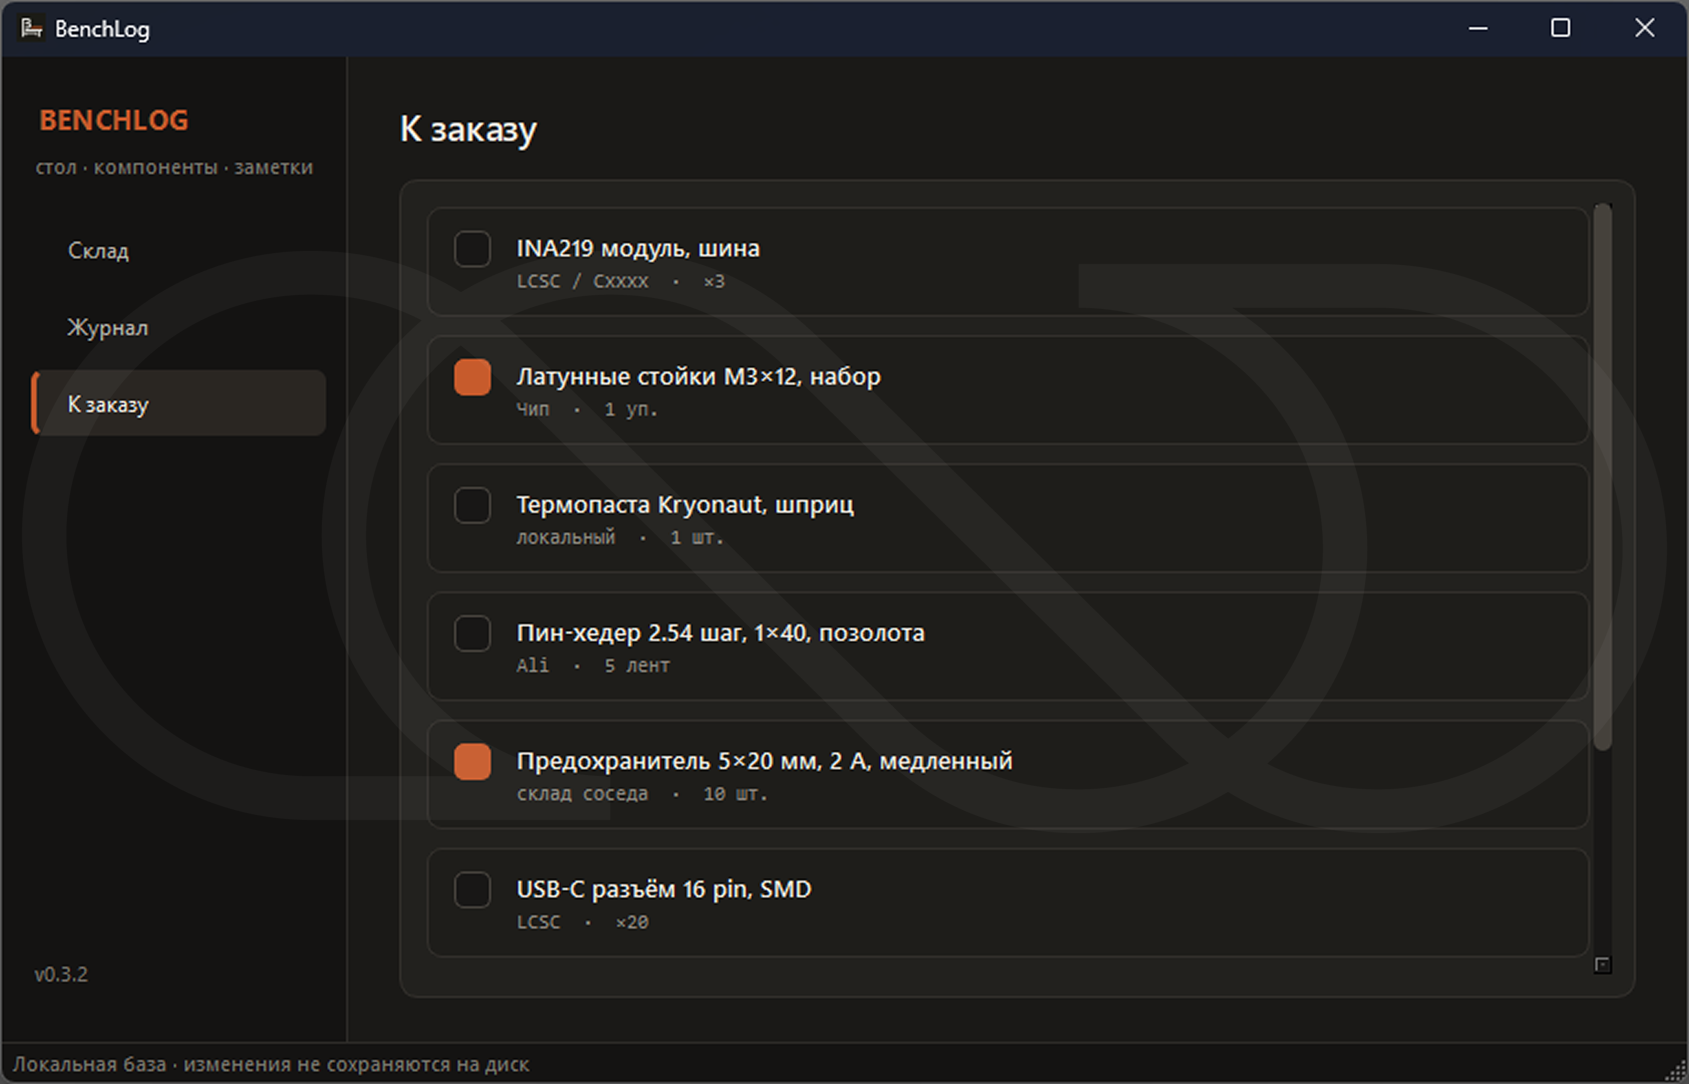Toggle the USB-C разъём 16 pin checkbox
The width and height of the screenshot is (1689, 1084).
[x=473, y=890]
